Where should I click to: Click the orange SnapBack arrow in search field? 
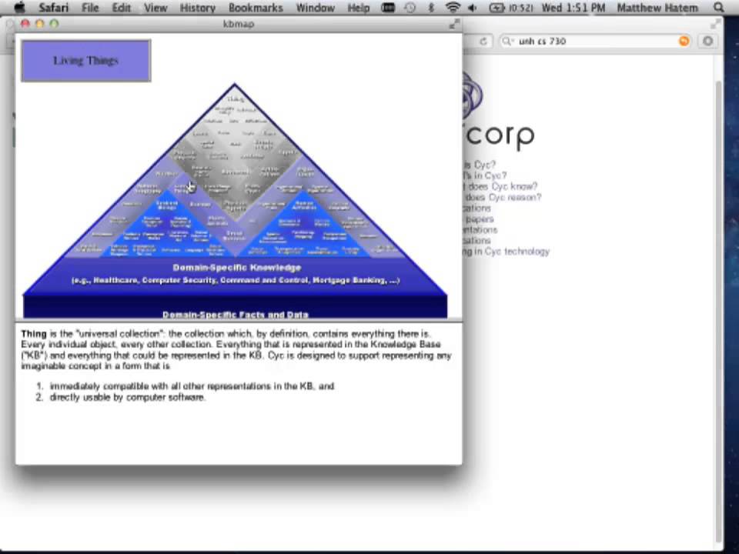[x=684, y=42]
